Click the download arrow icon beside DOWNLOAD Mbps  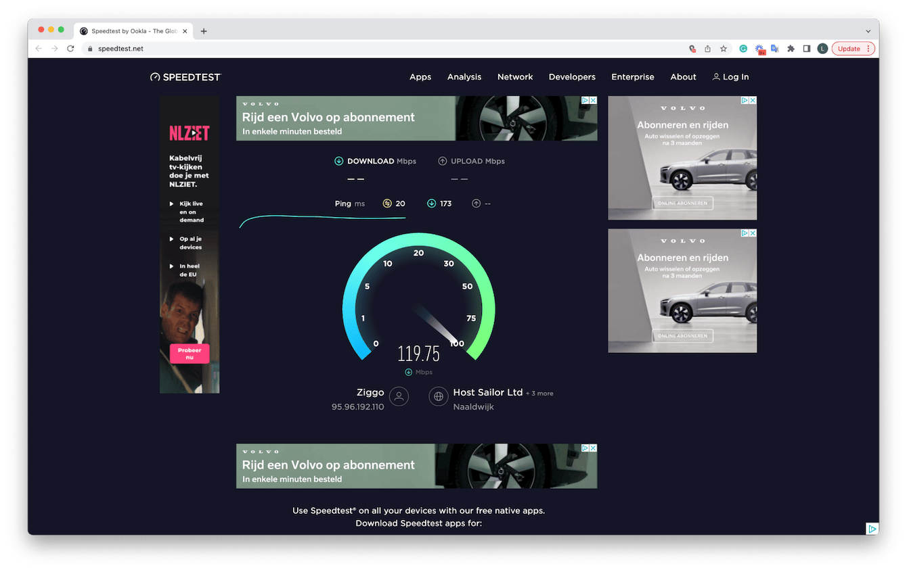point(339,161)
